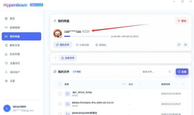Viewport: 194px width, 115px height.
Task: Select the 我的网盘 drive icon in sidebar
Action: [6, 36]
